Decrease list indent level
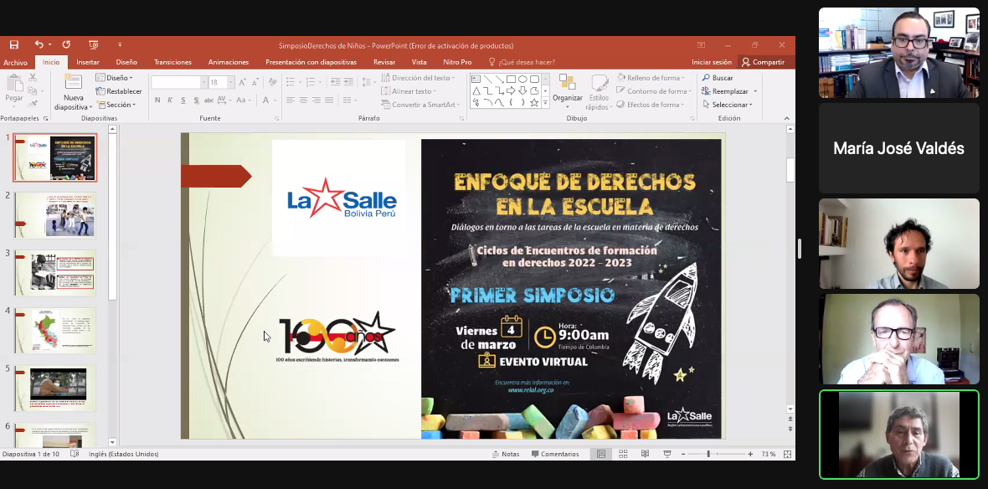The width and height of the screenshot is (988, 489). tap(335, 82)
